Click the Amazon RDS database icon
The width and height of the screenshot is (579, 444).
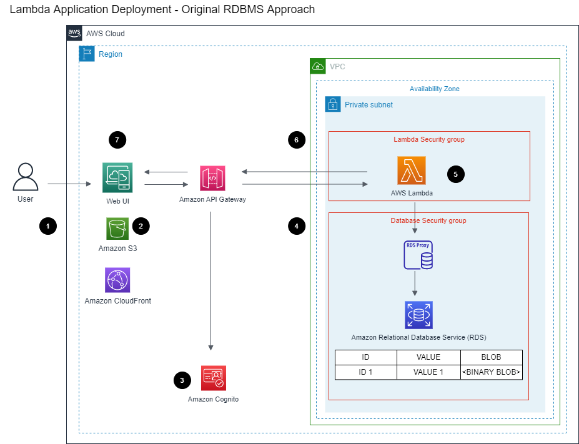(418, 315)
